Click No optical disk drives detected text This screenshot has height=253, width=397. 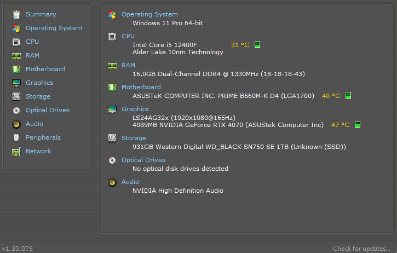point(180,169)
